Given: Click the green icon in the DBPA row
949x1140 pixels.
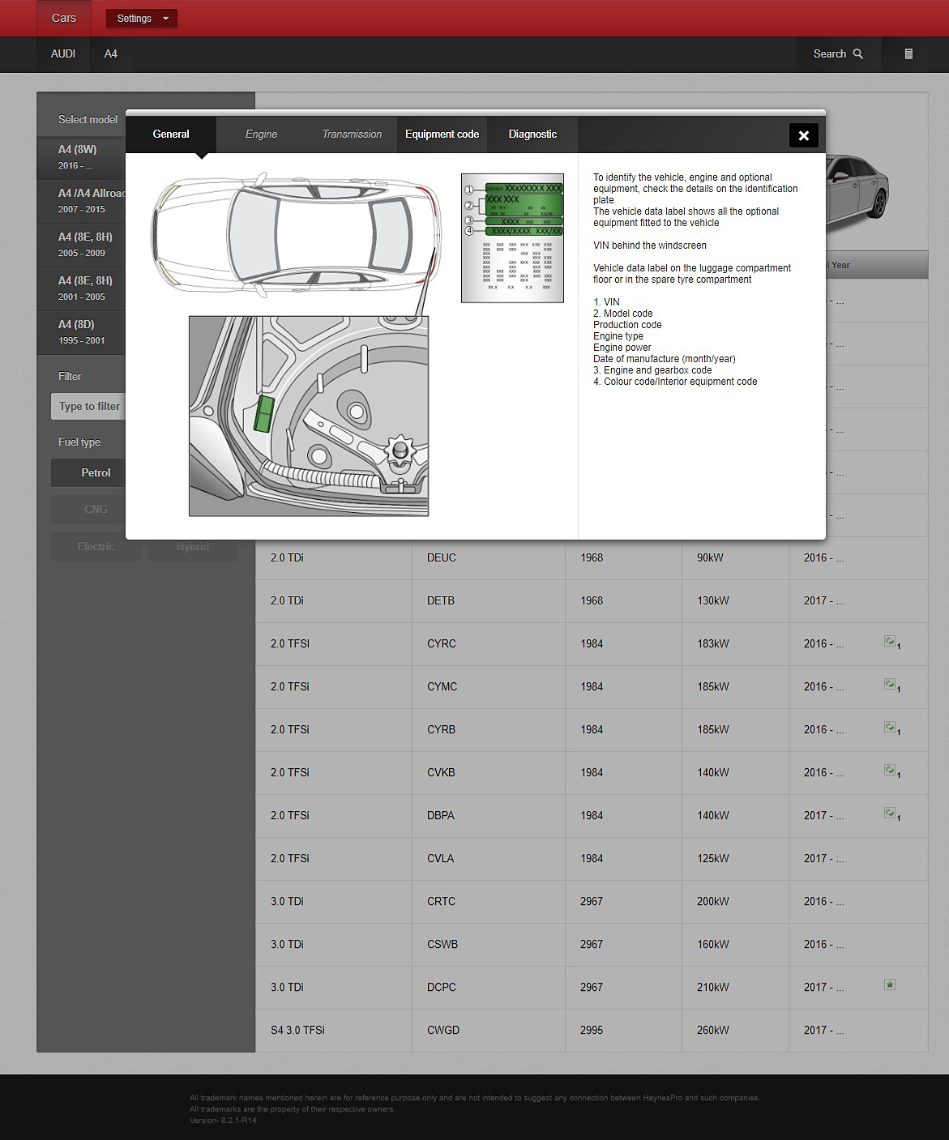Looking at the screenshot, I should 890,813.
